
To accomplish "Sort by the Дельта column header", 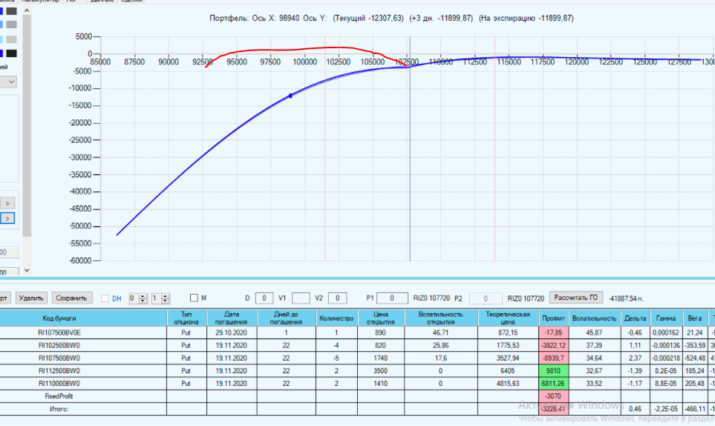I will tap(636, 318).
